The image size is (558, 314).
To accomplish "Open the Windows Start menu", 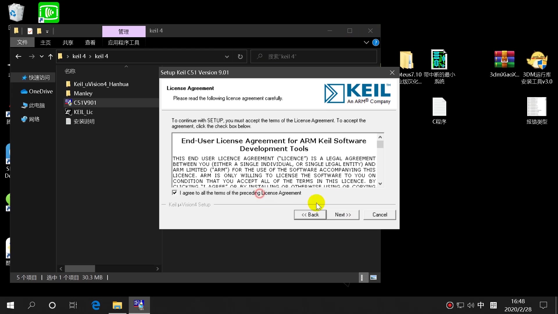I will click(x=10, y=305).
